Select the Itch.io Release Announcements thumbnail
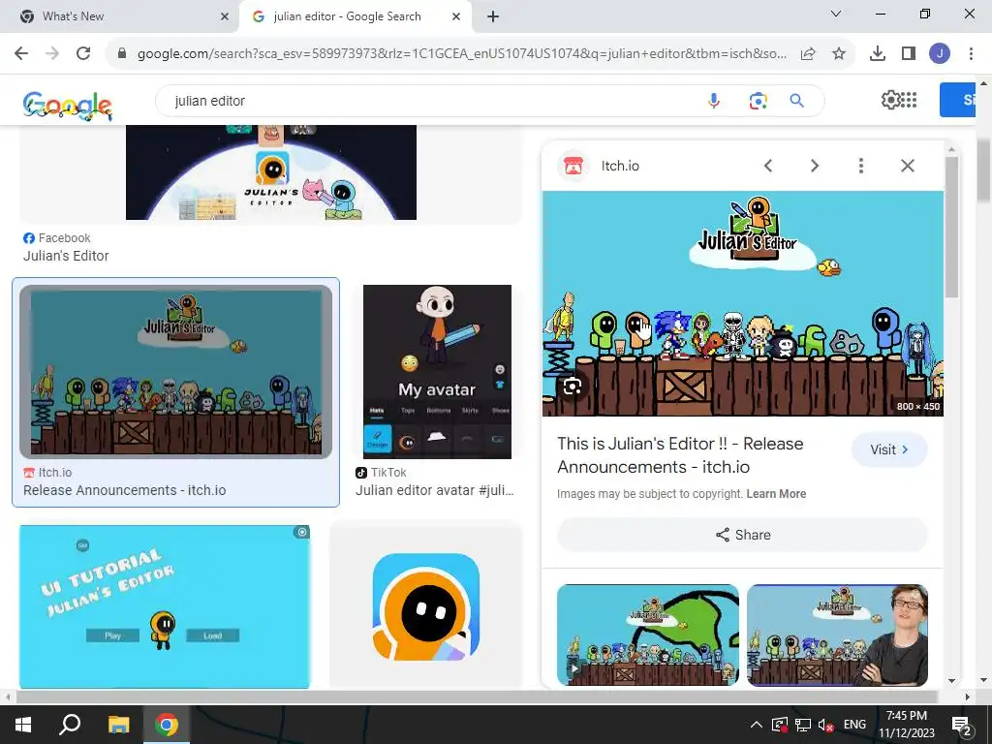This screenshot has height=744, width=992. pos(176,372)
